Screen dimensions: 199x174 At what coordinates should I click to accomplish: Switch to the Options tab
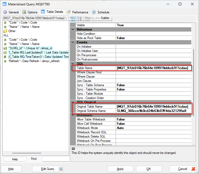[30, 12]
